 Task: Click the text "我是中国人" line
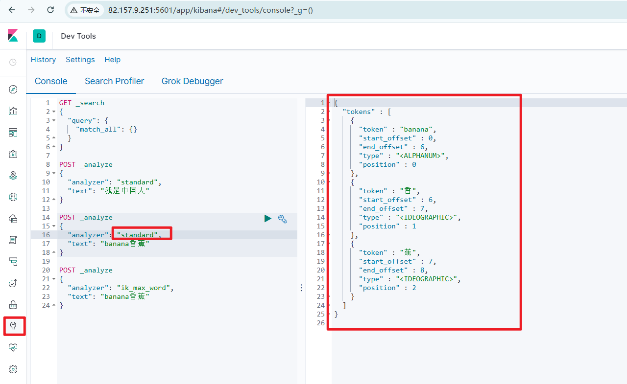[x=108, y=191]
